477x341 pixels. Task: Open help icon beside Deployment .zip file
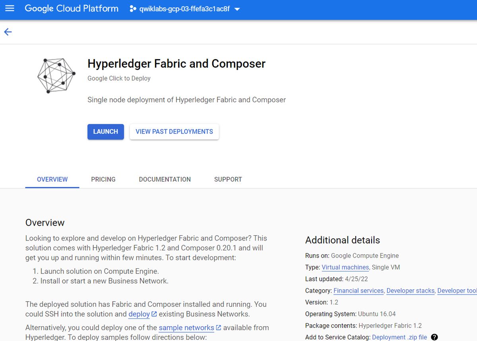click(x=434, y=337)
